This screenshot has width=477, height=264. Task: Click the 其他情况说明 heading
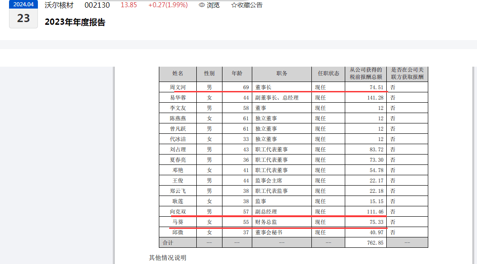pos(167,258)
